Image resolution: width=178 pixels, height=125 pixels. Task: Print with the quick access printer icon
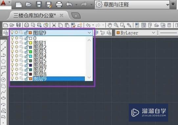59,5
